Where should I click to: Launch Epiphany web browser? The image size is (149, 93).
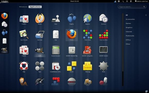click(88, 19)
